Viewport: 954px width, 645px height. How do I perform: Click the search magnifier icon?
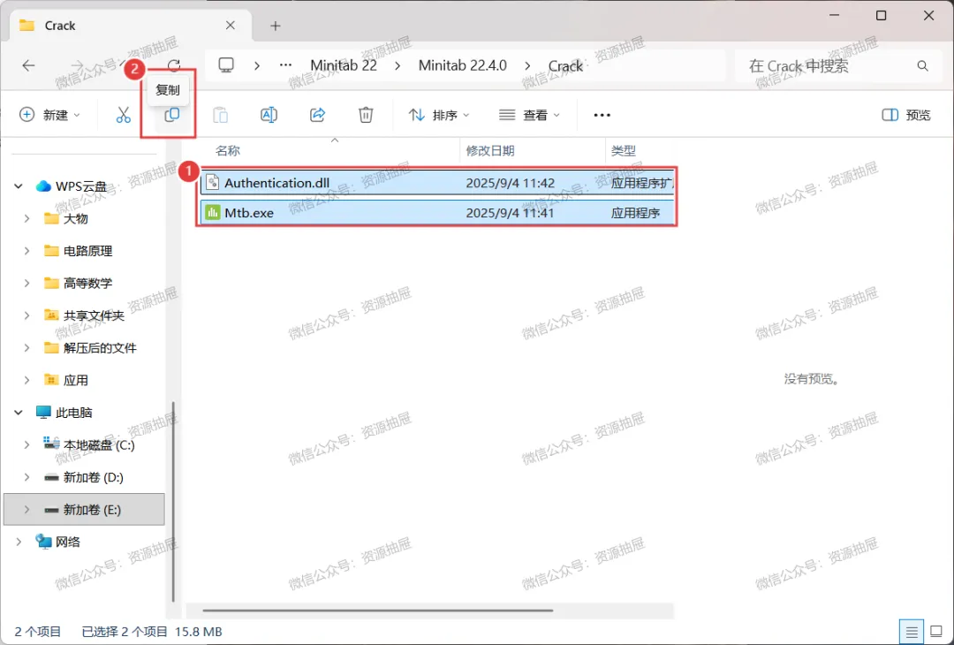[x=923, y=65]
